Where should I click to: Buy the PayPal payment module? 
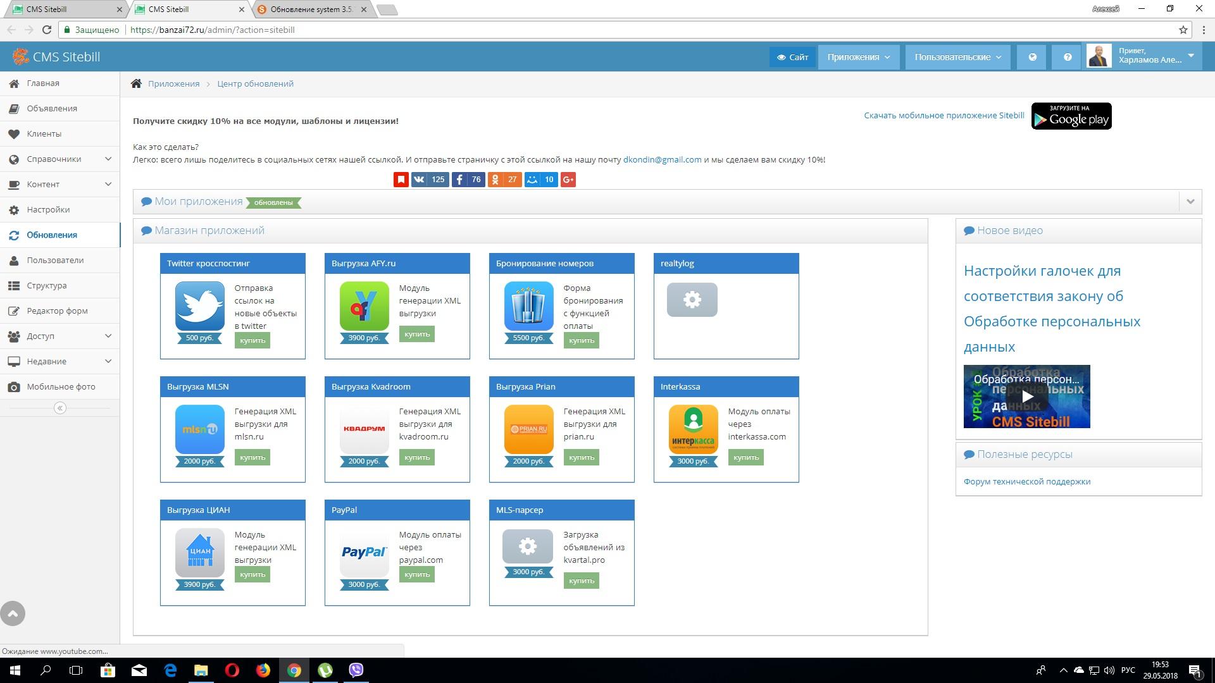pos(417,574)
